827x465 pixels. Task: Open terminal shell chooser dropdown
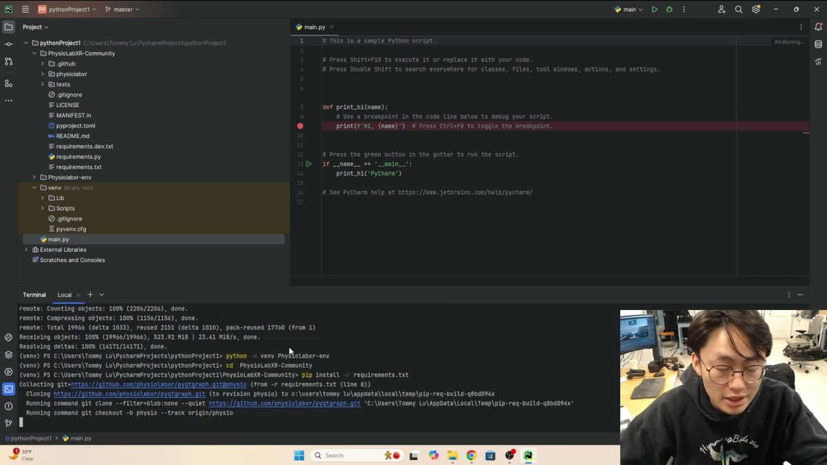click(101, 294)
